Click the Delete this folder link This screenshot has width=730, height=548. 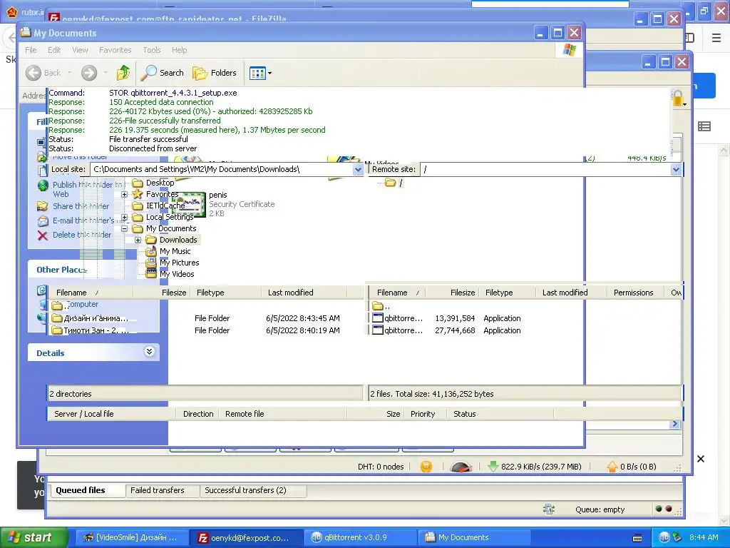click(x=82, y=235)
